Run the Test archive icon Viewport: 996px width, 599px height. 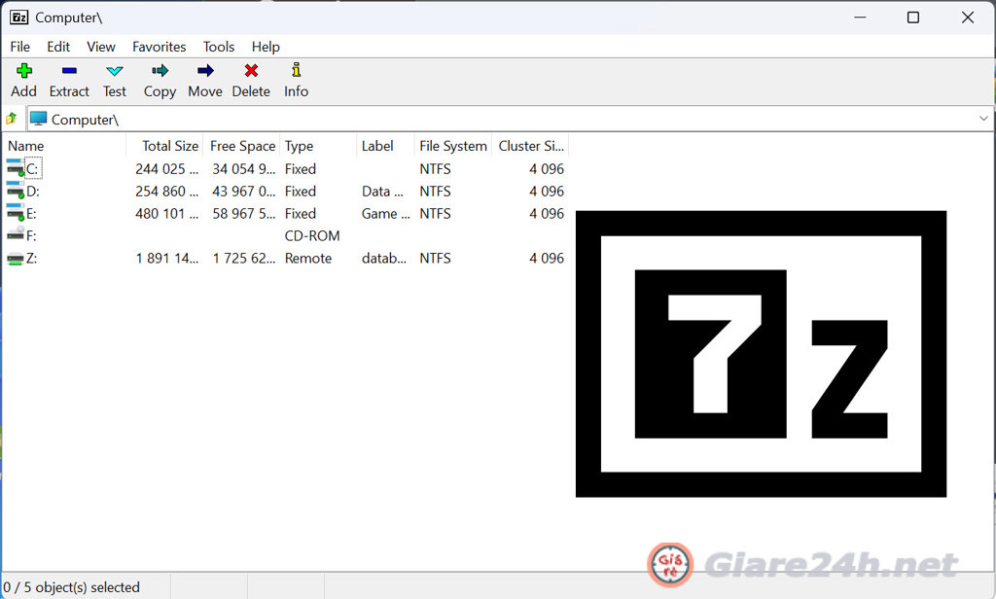tap(114, 78)
